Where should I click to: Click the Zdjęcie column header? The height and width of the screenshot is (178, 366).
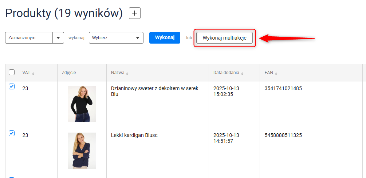pos(69,73)
